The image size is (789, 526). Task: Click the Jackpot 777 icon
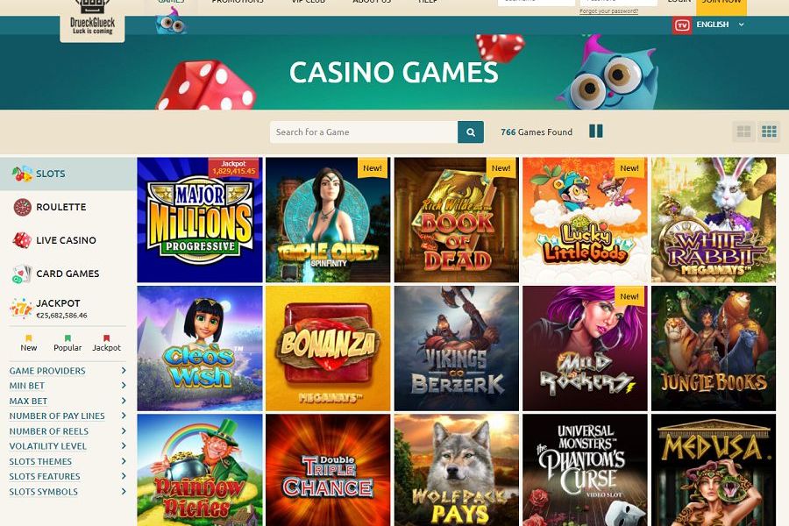pos(21,308)
